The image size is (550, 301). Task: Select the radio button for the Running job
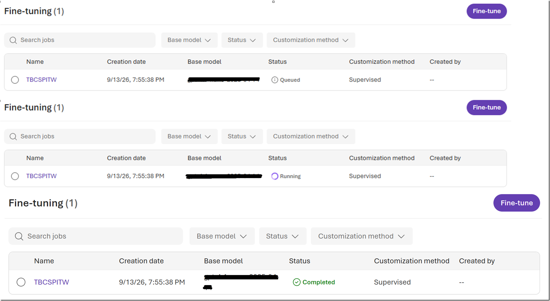tap(15, 176)
